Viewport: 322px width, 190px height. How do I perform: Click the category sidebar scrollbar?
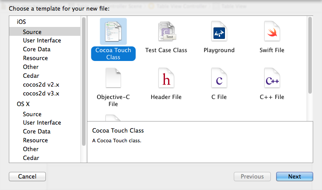click(x=83, y=81)
